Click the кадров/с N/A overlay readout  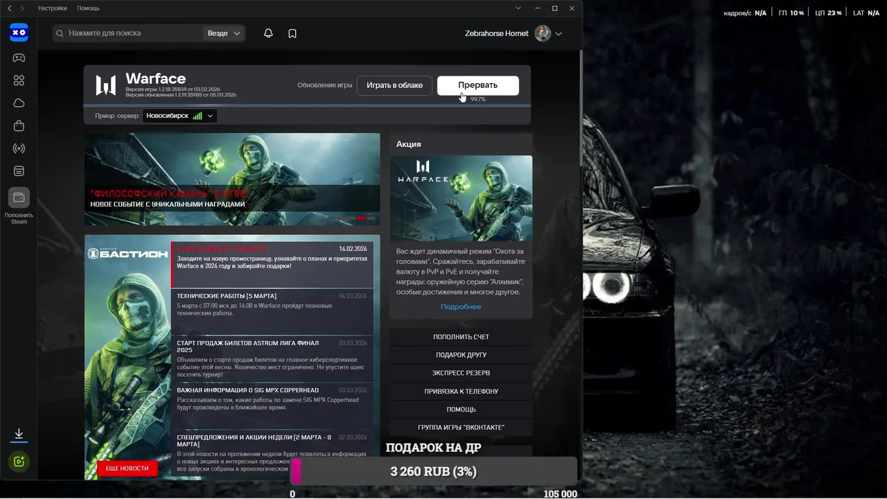745,13
